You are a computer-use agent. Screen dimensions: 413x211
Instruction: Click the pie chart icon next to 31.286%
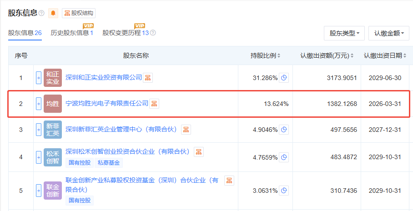284,78
